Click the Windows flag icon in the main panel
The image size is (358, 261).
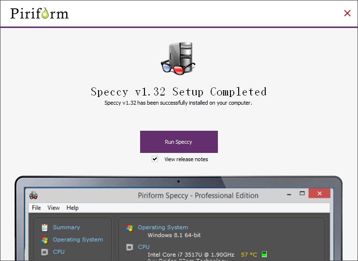tap(129, 228)
